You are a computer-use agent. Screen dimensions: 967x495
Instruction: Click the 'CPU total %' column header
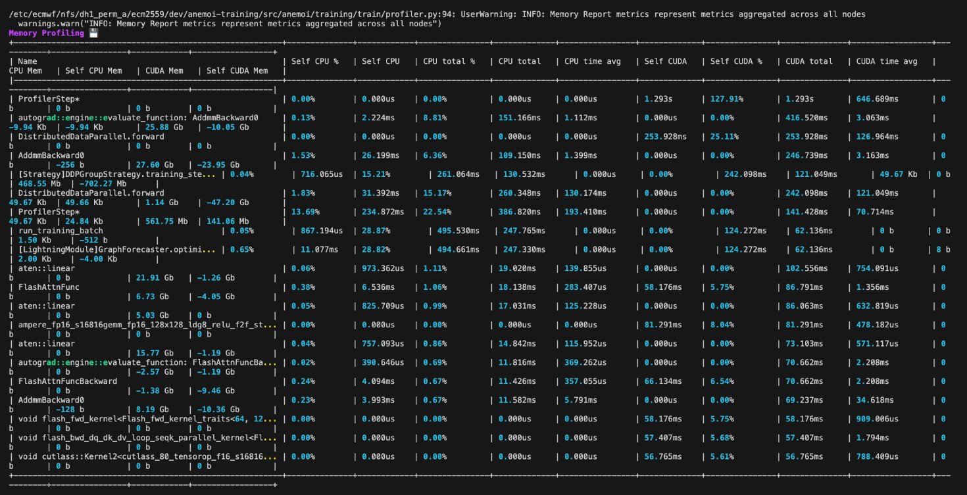pos(449,61)
